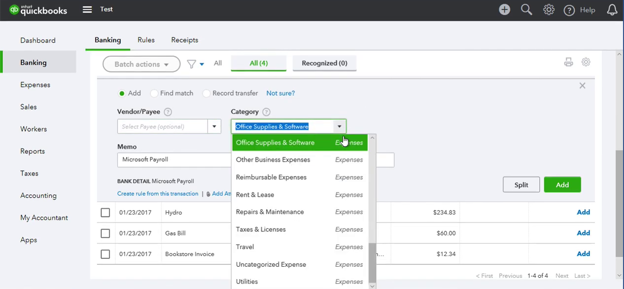This screenshot has width=624, height=289.
Task: Choose Taxes & Licenses category
Action: click(x=300, y=229)
